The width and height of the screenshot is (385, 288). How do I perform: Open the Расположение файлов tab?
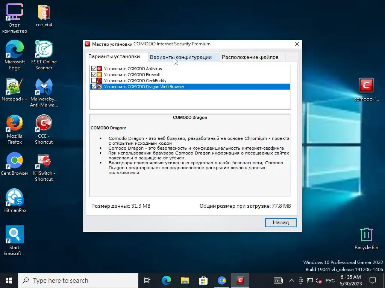click(250, 57)
